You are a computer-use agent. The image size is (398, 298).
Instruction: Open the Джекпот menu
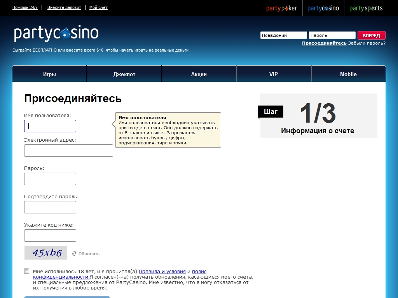click(x=124, y=74)
